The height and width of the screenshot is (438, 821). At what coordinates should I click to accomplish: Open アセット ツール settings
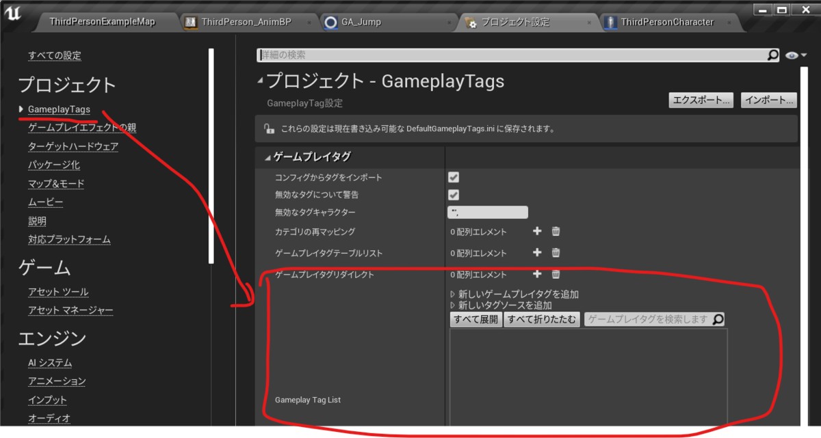point(58,292)
